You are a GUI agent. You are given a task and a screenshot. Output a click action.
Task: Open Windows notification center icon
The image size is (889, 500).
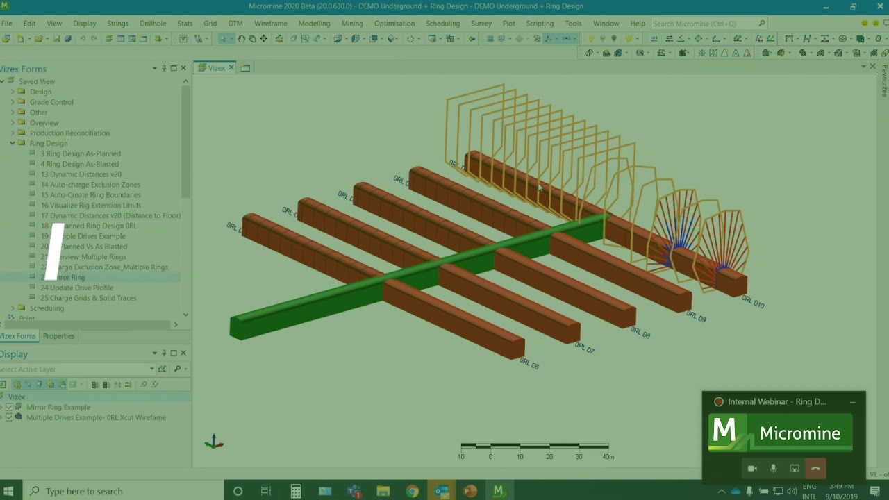pyautogui.click(x=875, y=491)
